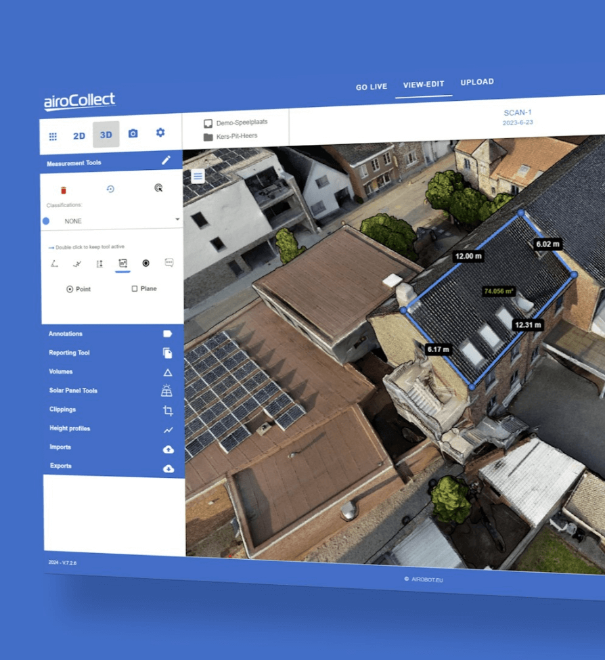Image resolution: width=605 pixels, height=660 pixels.
Task: Select the height measurement tool
Action: 99,263
